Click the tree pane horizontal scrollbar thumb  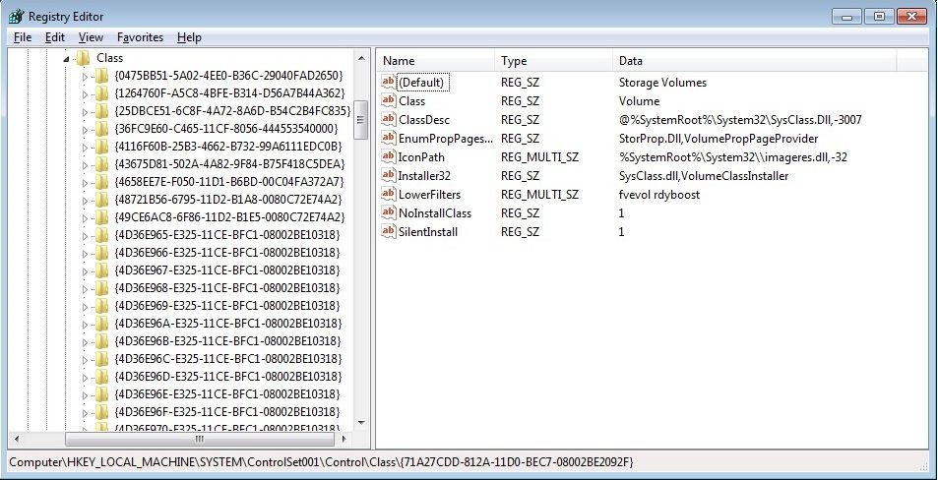point(199,439)
